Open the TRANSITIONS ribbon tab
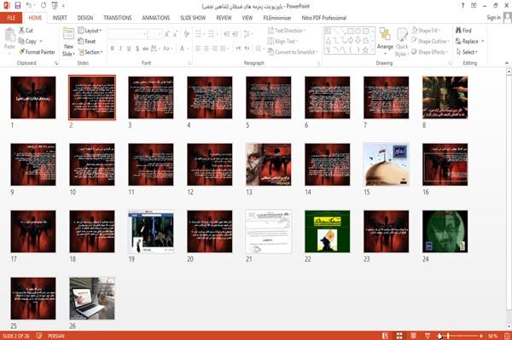The image size is (512, 340). click(x=118, y=18)
